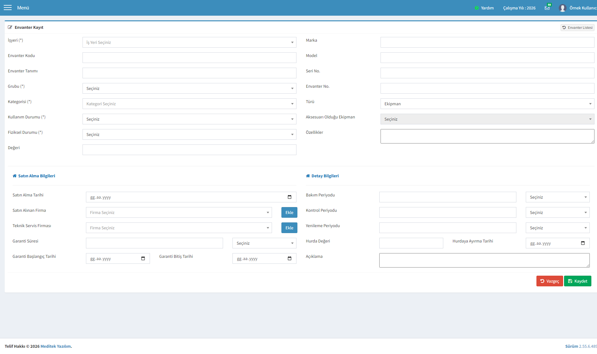Open calendar picker for Hurdaya Ayırma Tarihi
This screenshot has height=354, width=597.
click(583, 243)
